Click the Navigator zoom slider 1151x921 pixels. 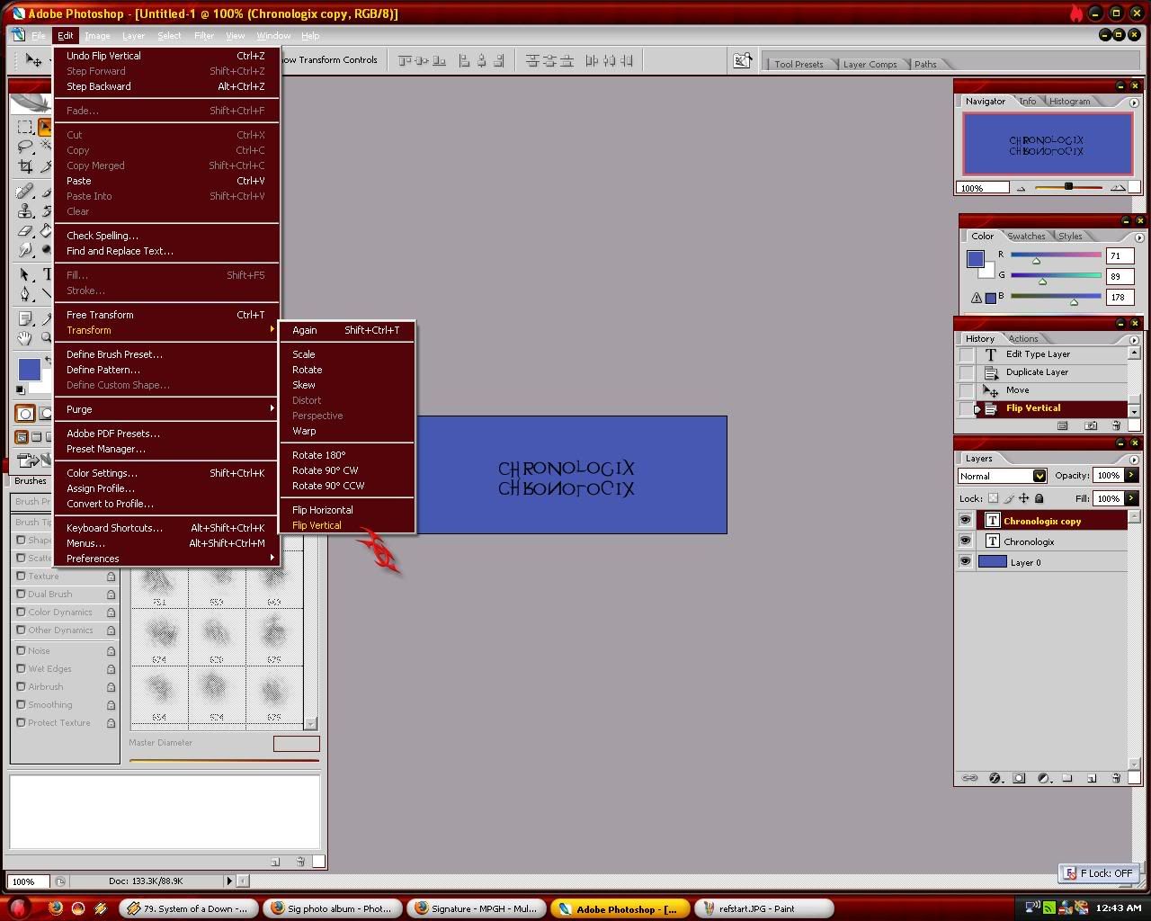point(1068,187)
